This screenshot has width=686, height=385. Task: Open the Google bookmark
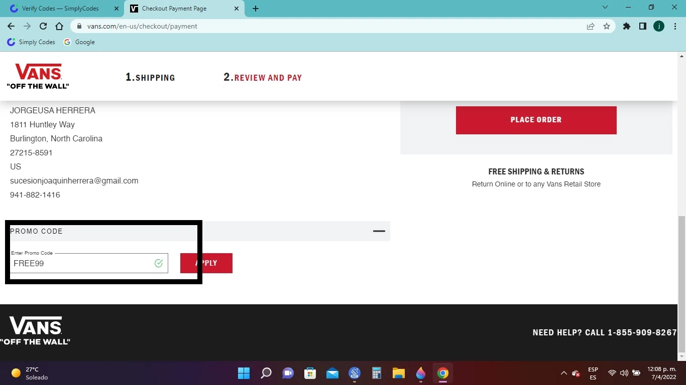(x=79, y=42)
